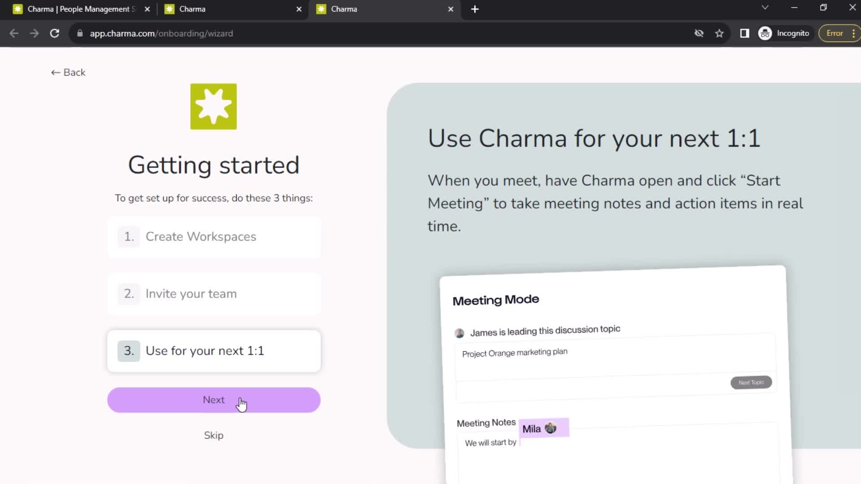Select step 2 Invite your team
The image size is (861, 484).
click(214, 294)
